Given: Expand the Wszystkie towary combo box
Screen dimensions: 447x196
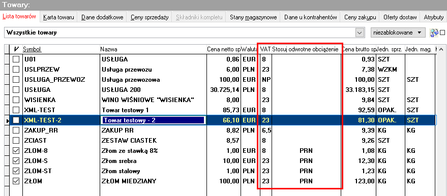Looking at the screenshot, I should (360, 32).
